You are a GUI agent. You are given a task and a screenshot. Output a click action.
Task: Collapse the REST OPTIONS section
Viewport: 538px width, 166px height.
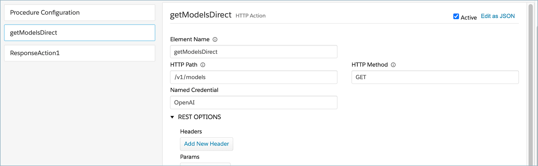[x=172, y=117]
